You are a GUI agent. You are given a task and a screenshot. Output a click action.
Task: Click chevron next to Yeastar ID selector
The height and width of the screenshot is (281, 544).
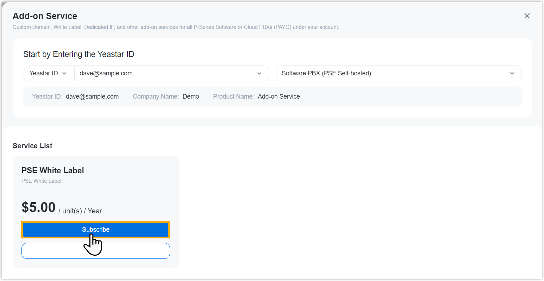[64, 74]
